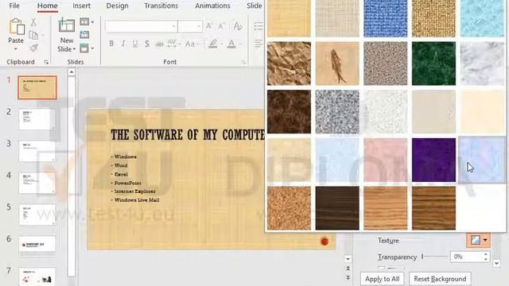Choose the Pink Tissue Paper texture
Screen dimensions: 509x286
pyautogui.click(x=385, y=160)
